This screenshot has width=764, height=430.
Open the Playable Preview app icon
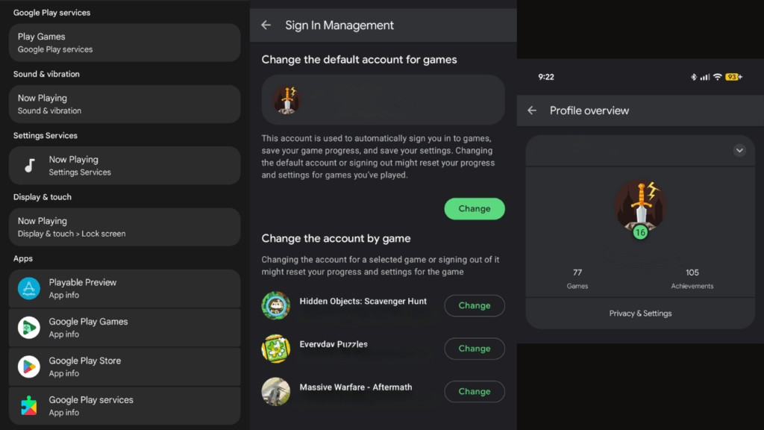[x=28, y=289]
